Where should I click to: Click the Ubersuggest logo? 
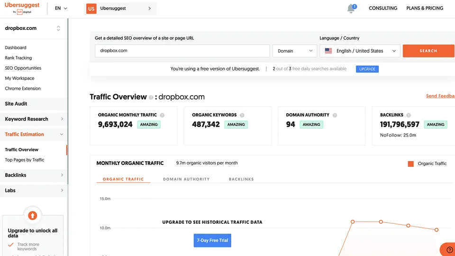(22, 8)
